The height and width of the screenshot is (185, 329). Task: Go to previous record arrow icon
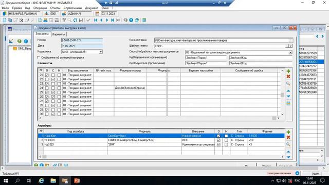[101, 20]
